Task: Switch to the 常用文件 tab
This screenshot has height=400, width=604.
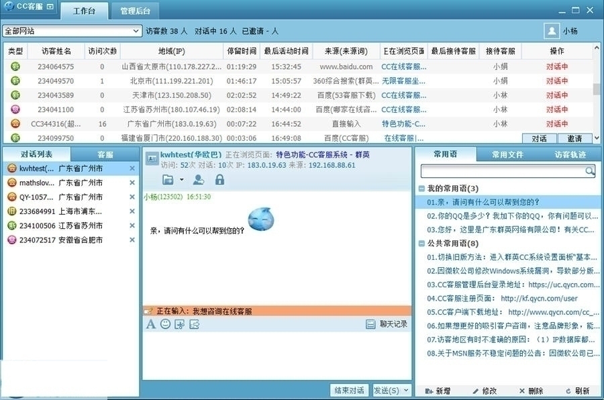Action: tap(507, 154)
